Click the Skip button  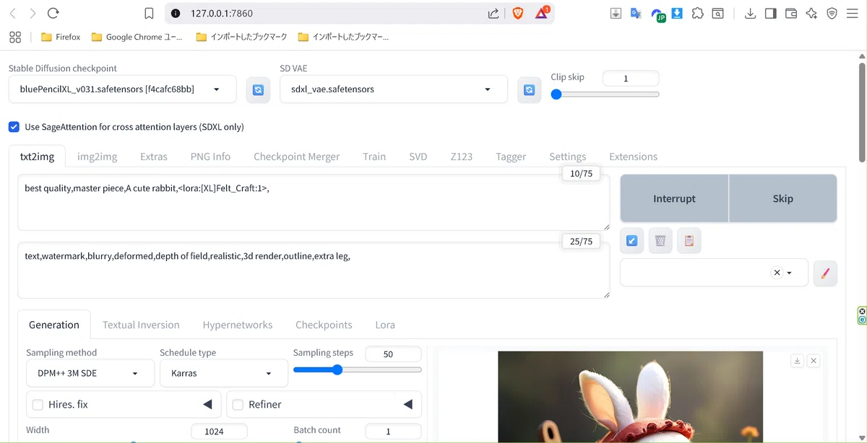pyautogui.click(x=783, y=198)
